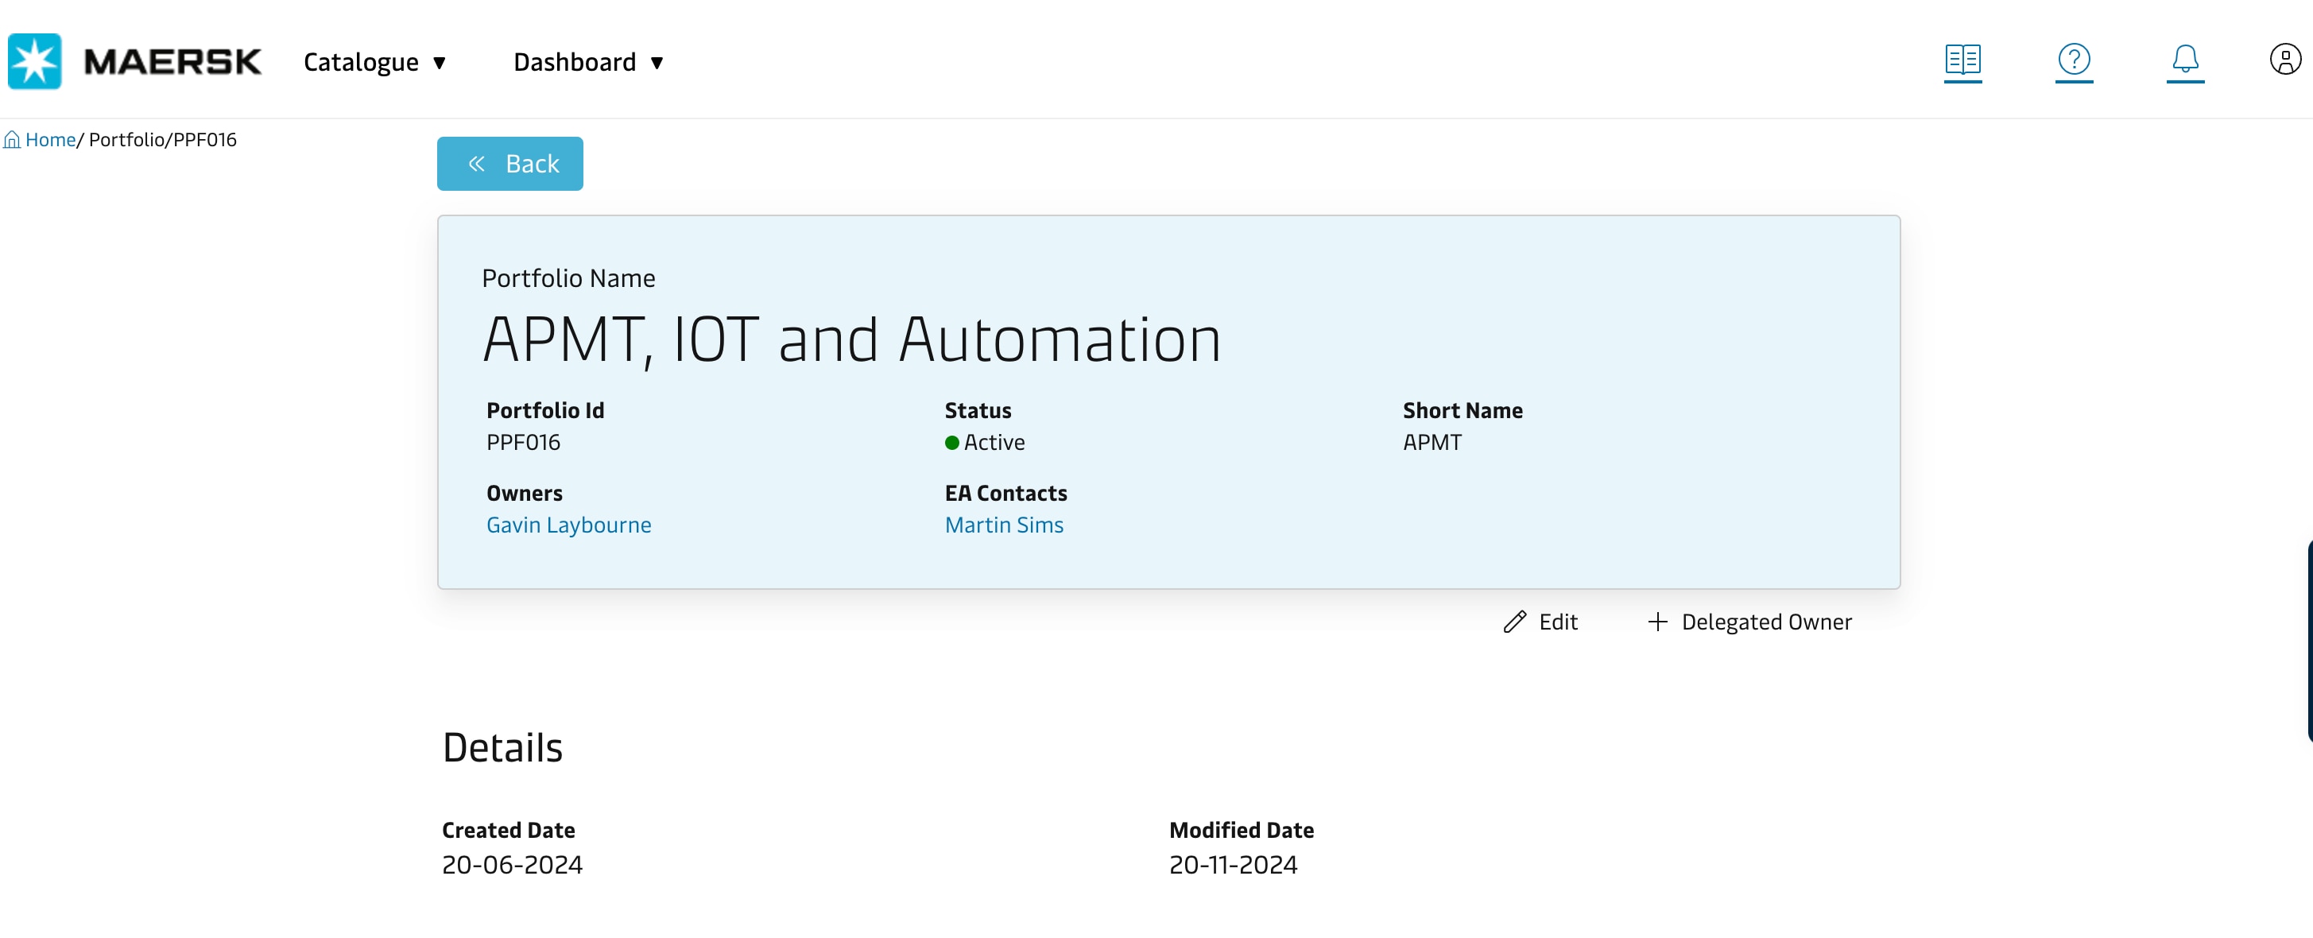Screen dimensions: 2313x938
Task: Add a Delegated Owner
Action: [x=1750, y=622]
